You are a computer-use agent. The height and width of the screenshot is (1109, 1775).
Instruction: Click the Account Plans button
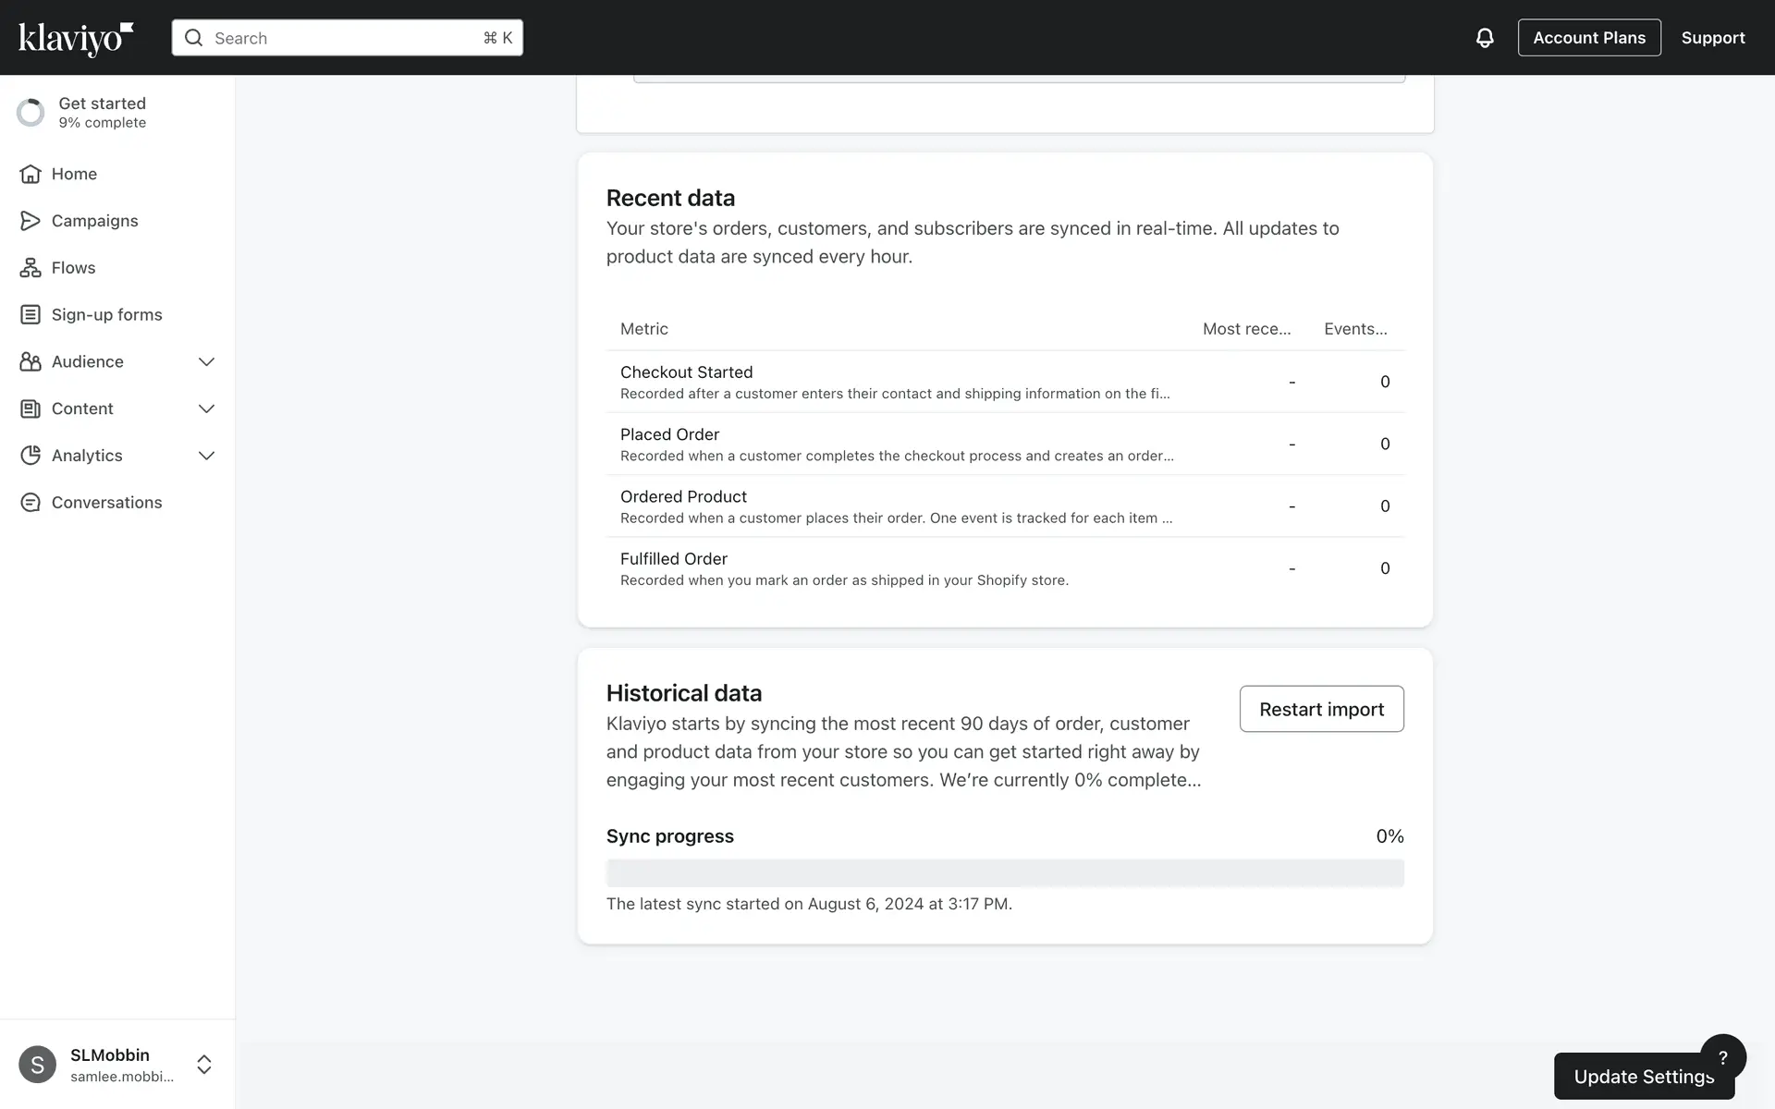(1588, 38)
